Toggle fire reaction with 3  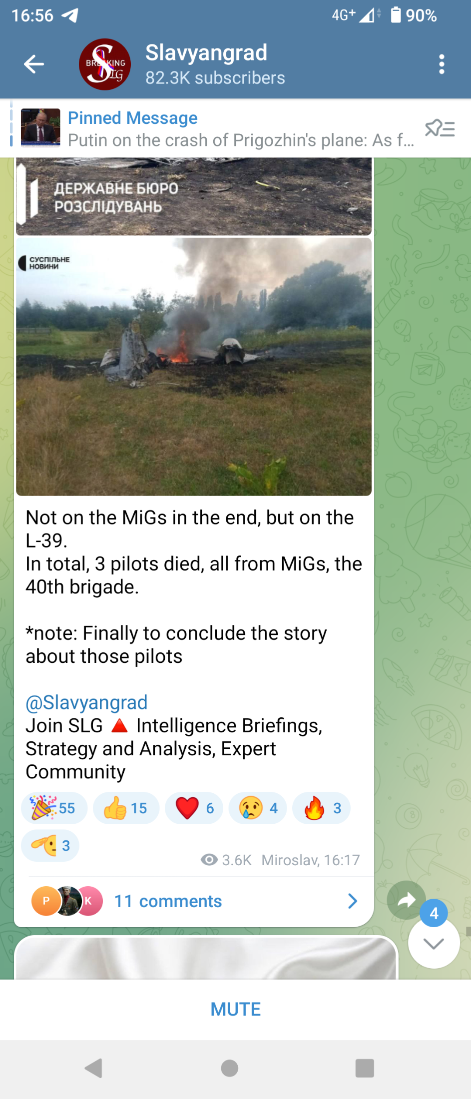pos(321,808)
